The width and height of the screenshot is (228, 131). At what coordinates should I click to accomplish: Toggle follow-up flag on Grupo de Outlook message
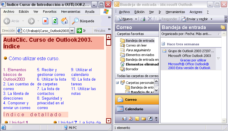click(x=218, y=59)
